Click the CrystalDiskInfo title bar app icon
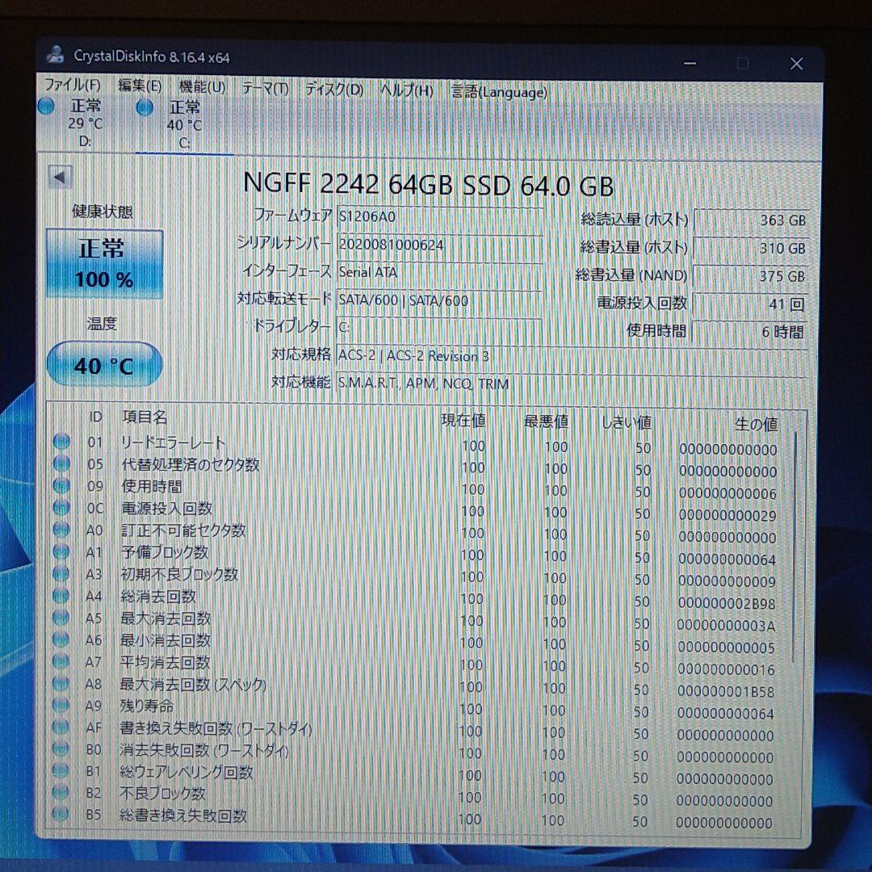 tap(56, 55)
